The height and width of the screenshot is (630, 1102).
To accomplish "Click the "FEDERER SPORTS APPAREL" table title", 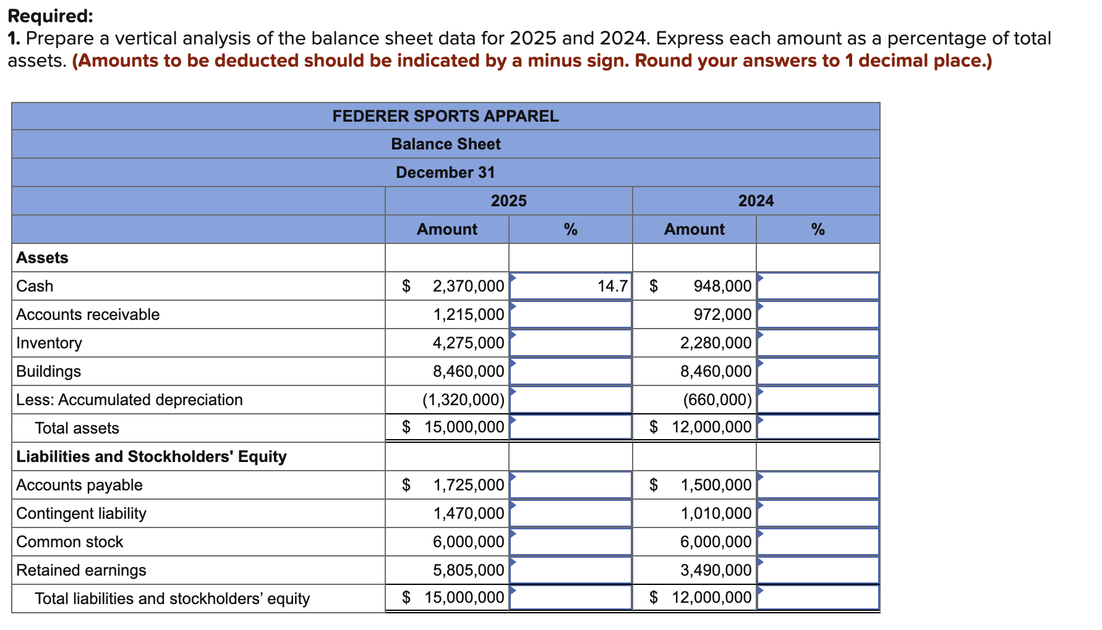I will click(x=445, y=116).
